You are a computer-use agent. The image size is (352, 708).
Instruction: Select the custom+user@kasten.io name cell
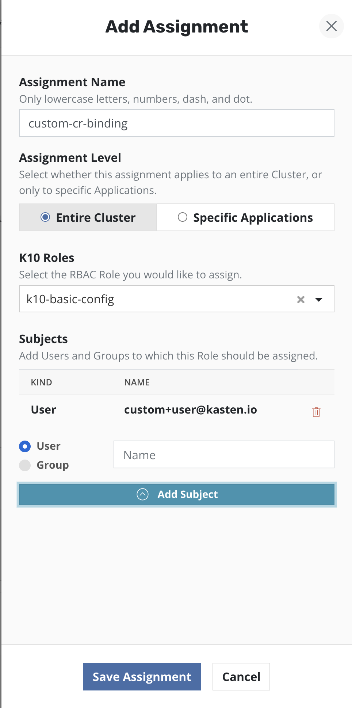coord(190,410)
